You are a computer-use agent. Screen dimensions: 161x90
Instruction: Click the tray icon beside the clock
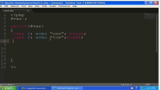tap(143, 88)
